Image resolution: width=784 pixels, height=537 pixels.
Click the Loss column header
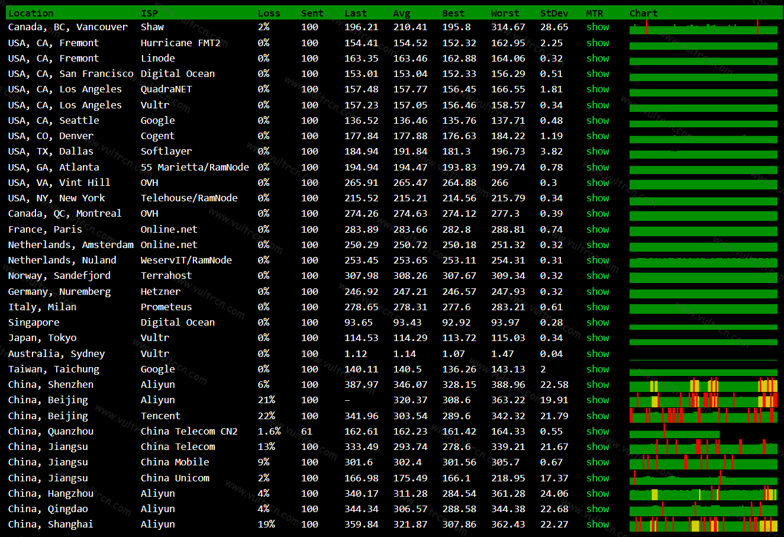tap(269, 13)
